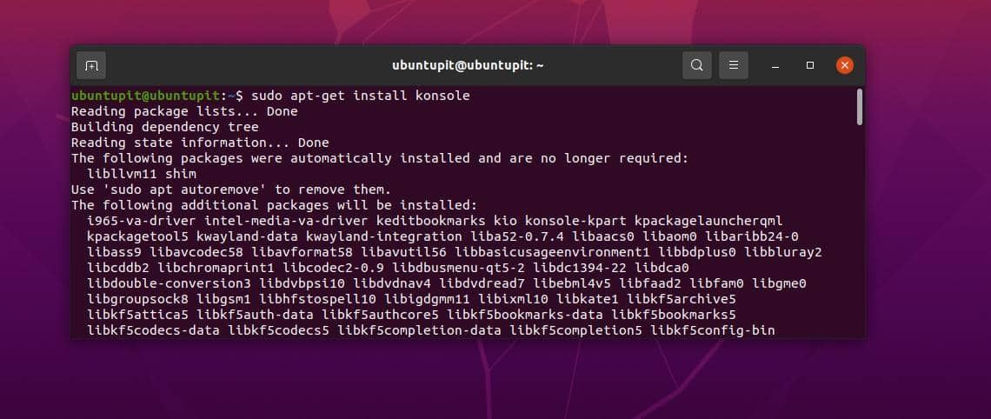Click the 'Reading package lists... Done' line

pos(184,111)
